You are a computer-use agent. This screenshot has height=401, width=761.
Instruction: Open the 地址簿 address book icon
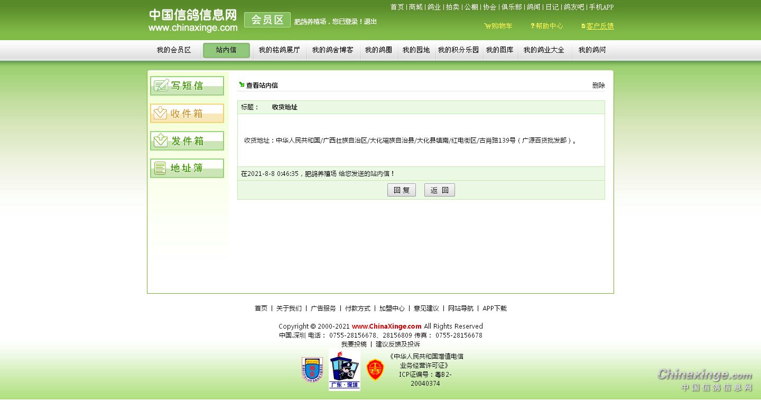pyautogui.click(x=187, y=168)
